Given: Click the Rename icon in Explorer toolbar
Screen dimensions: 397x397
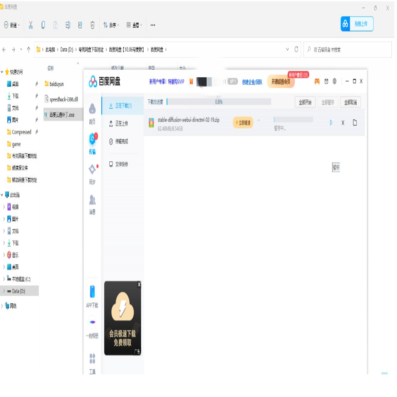Looking at the screenshot, I should [68, 25].
